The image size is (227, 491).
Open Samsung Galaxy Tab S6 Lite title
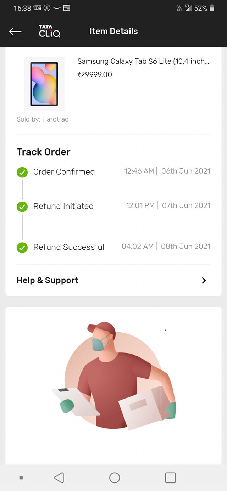point(143,61)
